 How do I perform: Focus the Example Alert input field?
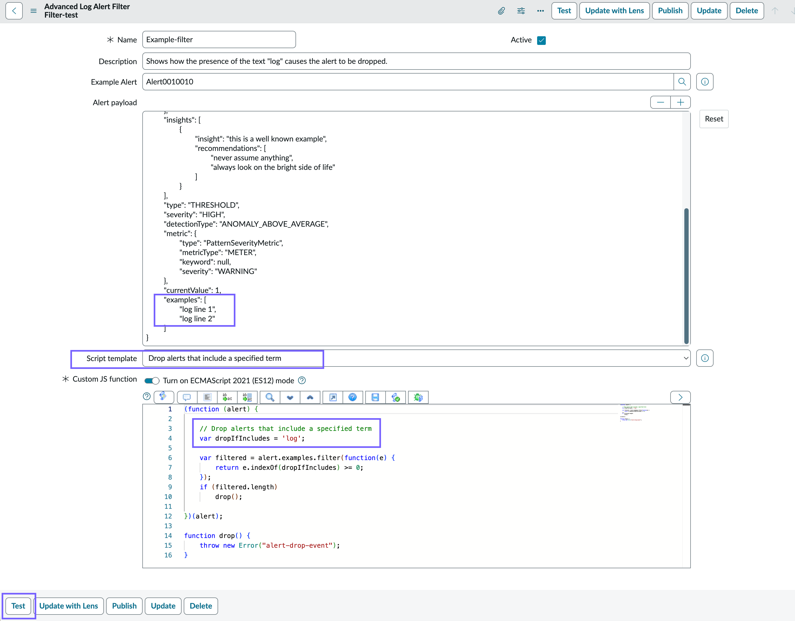(408, 82)
